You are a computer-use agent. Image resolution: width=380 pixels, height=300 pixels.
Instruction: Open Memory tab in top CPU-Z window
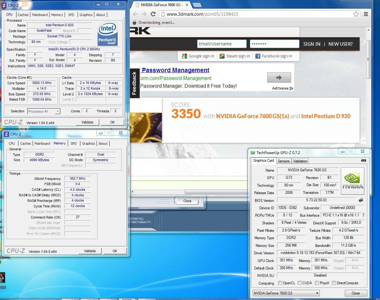tap(57, 15)
